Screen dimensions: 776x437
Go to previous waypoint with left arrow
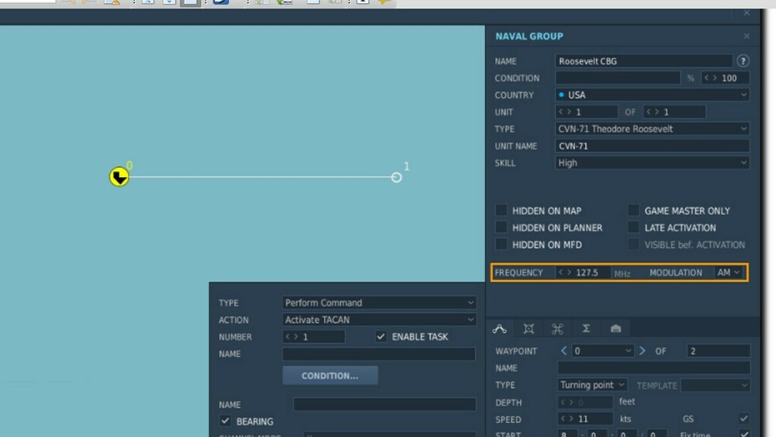click(563, 351)
